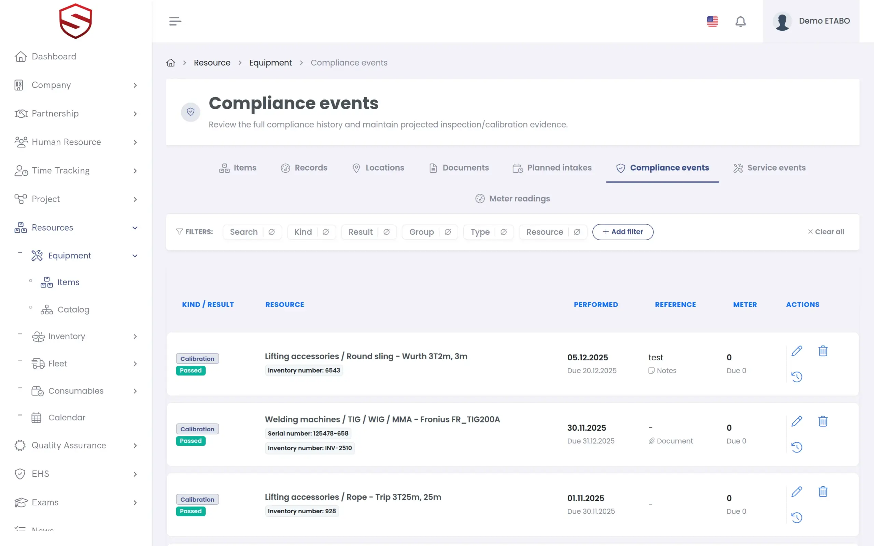Switch to the Locations tab
Viewport: 874px width, 546px height.
pyautogui.click(x=378, y=168)
